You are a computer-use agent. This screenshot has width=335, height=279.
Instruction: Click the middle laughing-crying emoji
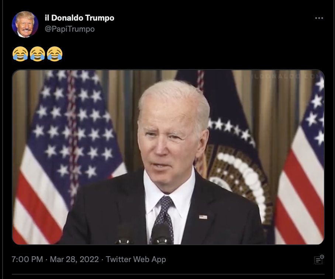pos(37,54)
